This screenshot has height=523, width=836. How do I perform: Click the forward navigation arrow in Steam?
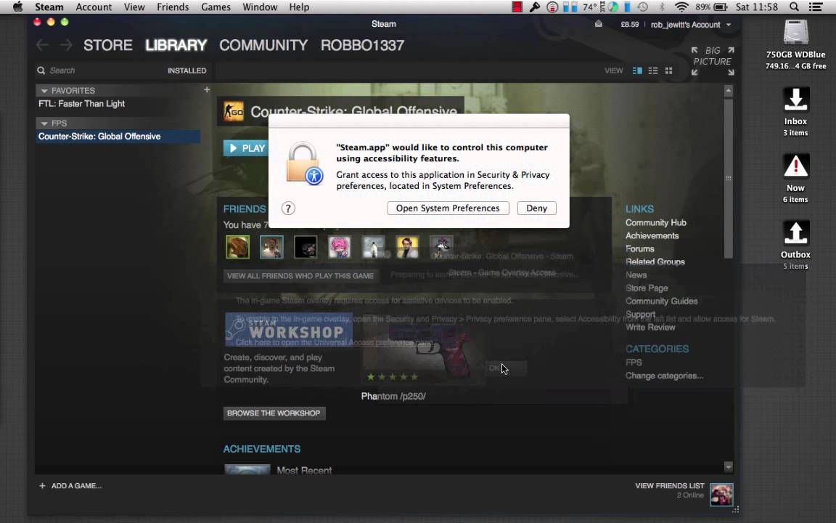[66, 45]
